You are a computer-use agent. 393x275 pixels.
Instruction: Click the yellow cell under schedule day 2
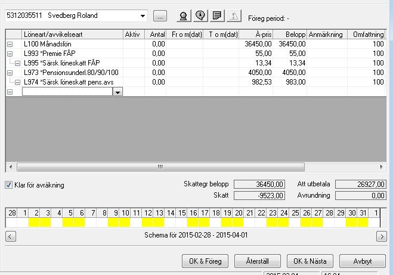[x=34, y=223]
